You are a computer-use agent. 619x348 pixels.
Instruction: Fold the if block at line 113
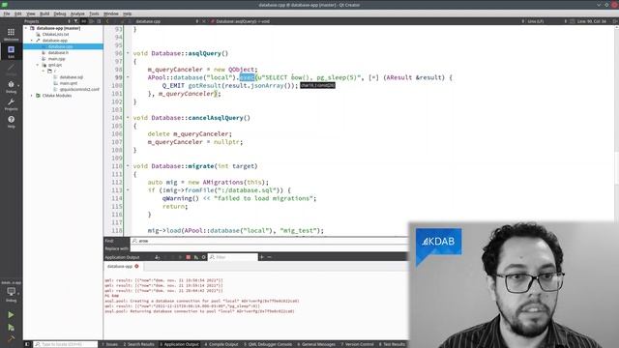tap(128, 190)
